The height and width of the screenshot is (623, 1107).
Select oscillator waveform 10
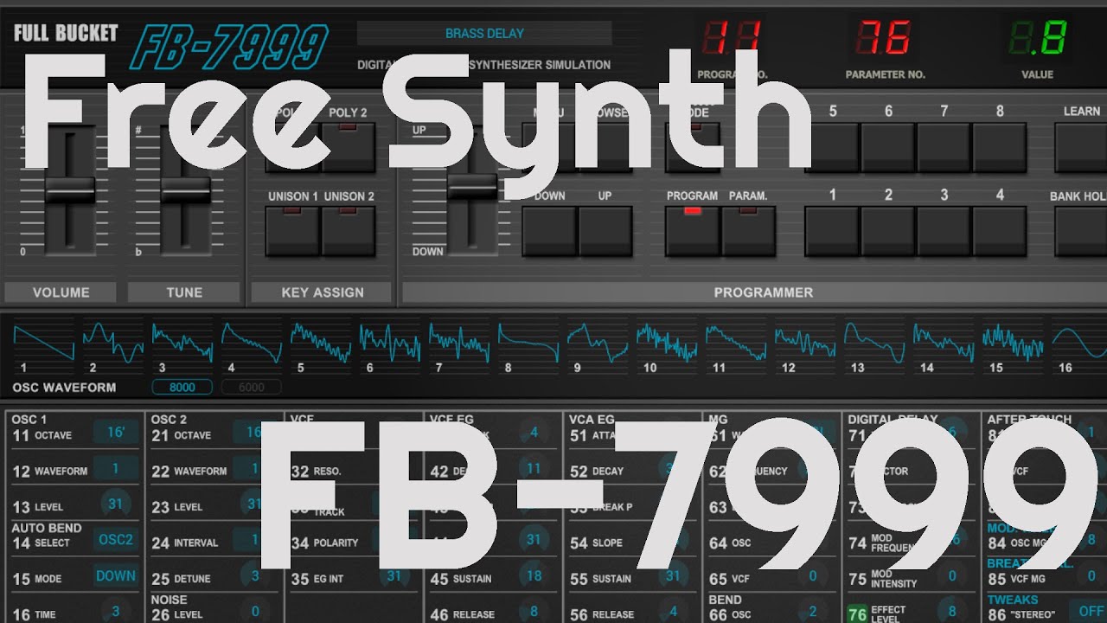pos(666,344)
